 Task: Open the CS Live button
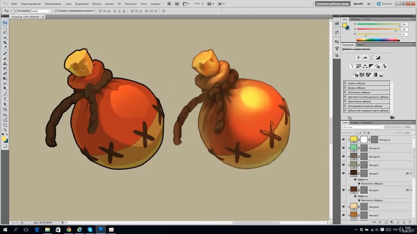[x=385, y=4]
